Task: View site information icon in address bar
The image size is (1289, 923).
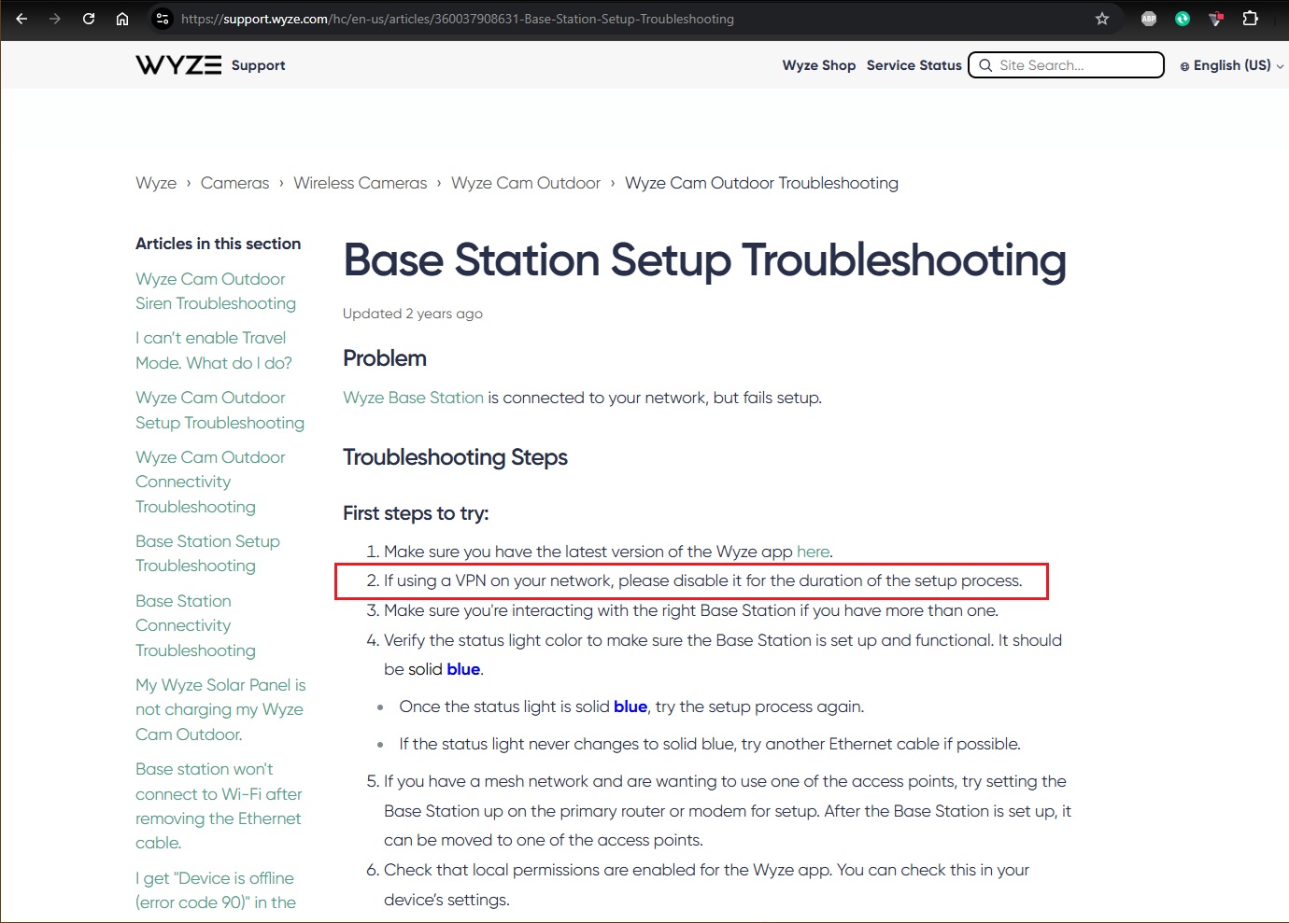Action: pyautogui.click(x=163, y=19)
